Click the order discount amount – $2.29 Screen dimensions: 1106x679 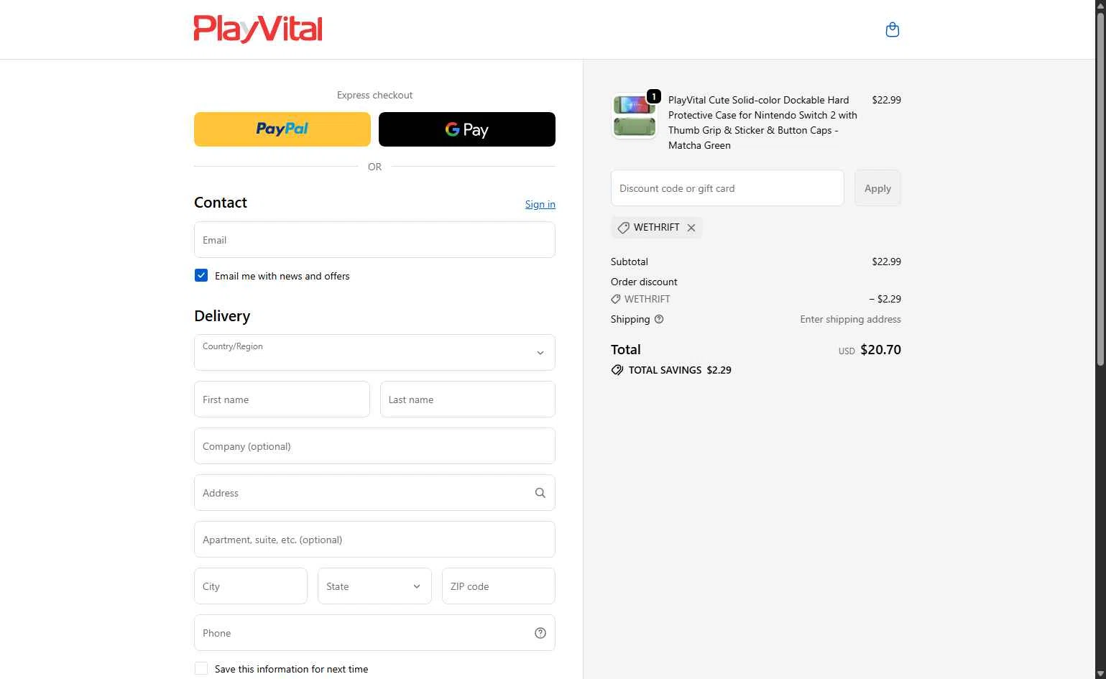click(885, 299)
